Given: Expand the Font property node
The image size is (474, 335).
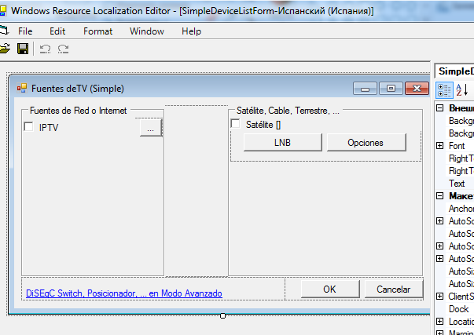Looking at the screenshot, I should click(439, 146).
